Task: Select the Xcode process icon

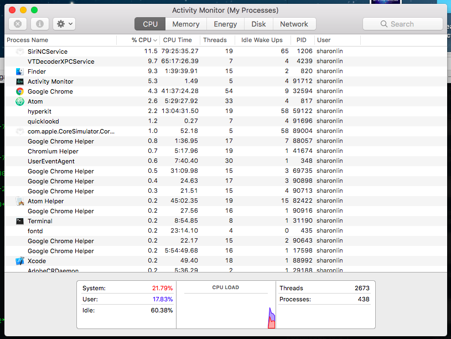Action: pyautogui.click(x=20, y=261)
